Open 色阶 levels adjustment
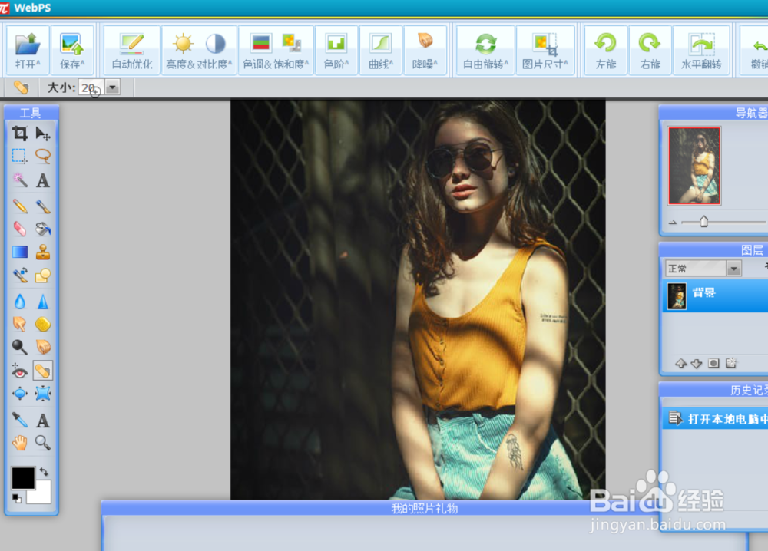The height and width of the screenshot is (551, 768). tap(336, 51)
